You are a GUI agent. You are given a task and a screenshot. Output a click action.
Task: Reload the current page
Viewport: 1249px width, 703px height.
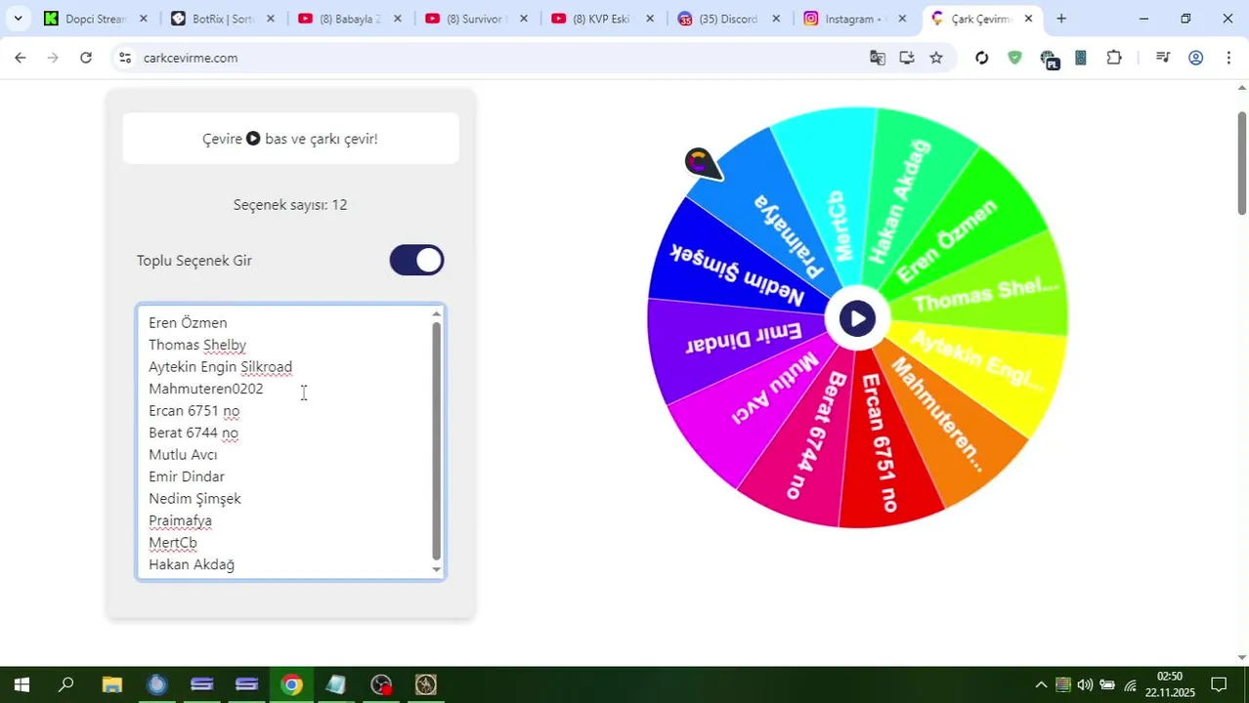tap(86, 58)
